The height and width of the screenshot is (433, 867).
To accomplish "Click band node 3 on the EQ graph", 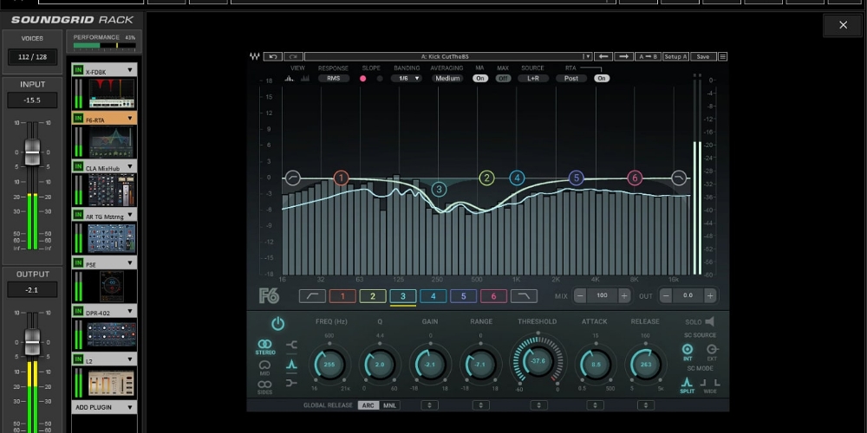I will coord(439,190).
